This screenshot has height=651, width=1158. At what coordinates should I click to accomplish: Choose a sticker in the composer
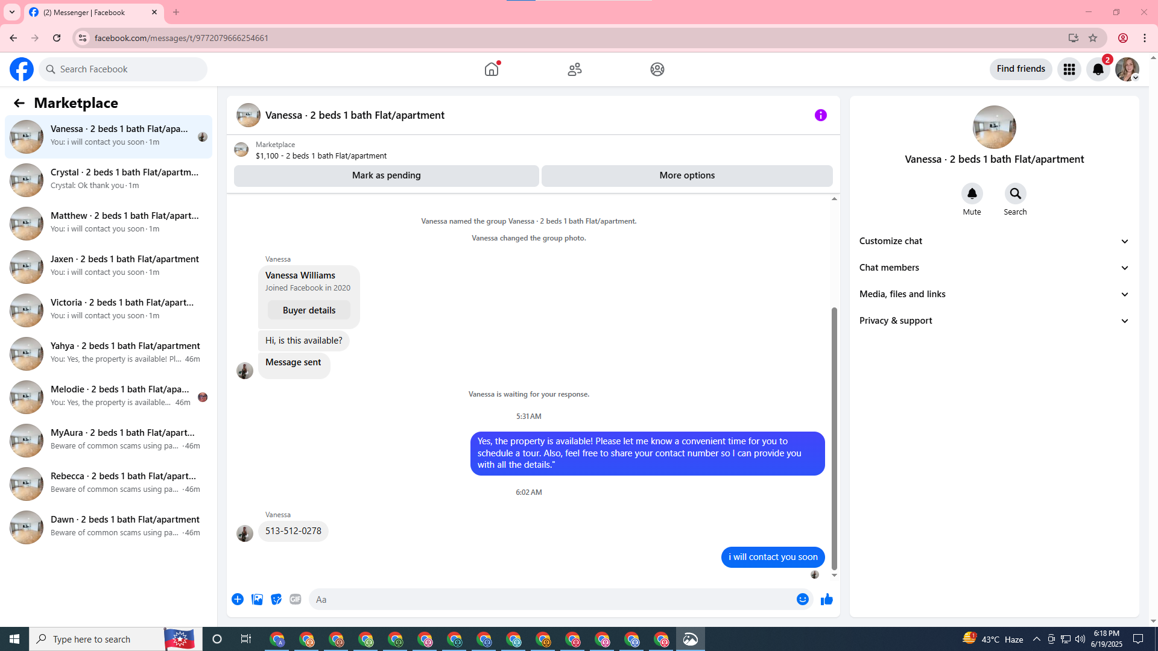pos(276,599)
